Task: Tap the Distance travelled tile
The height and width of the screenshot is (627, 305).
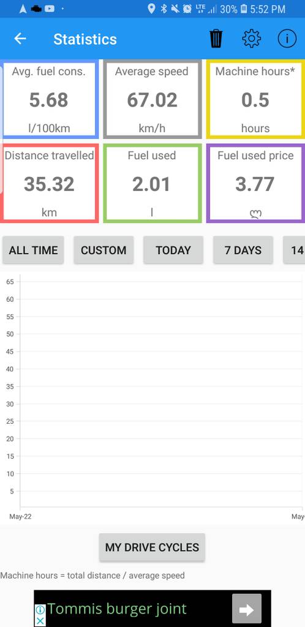Action: click(49, 183)
